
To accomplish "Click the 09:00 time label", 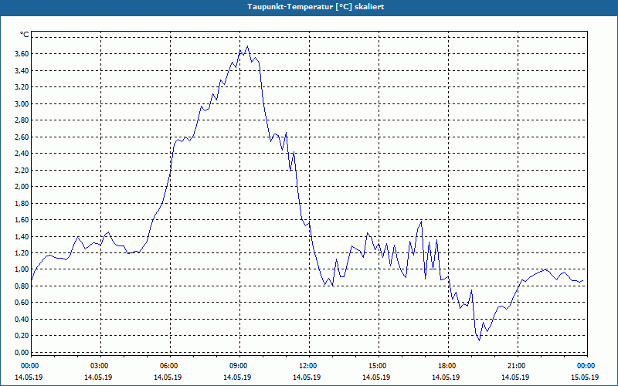I will point(238,366).
